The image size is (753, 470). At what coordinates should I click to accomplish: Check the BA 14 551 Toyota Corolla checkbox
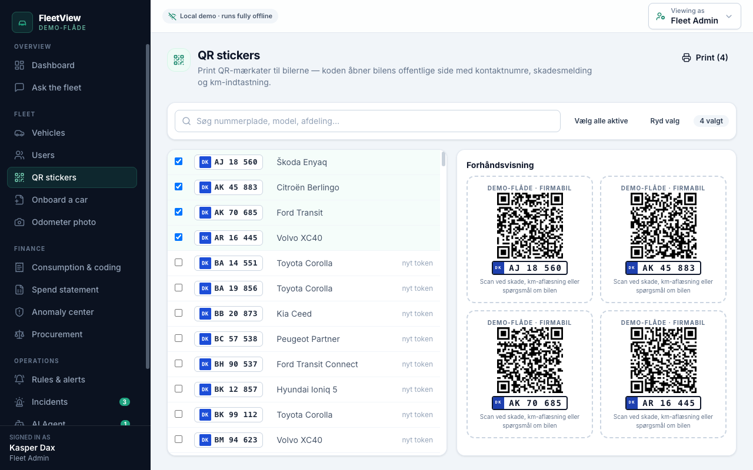coord(179,262)
